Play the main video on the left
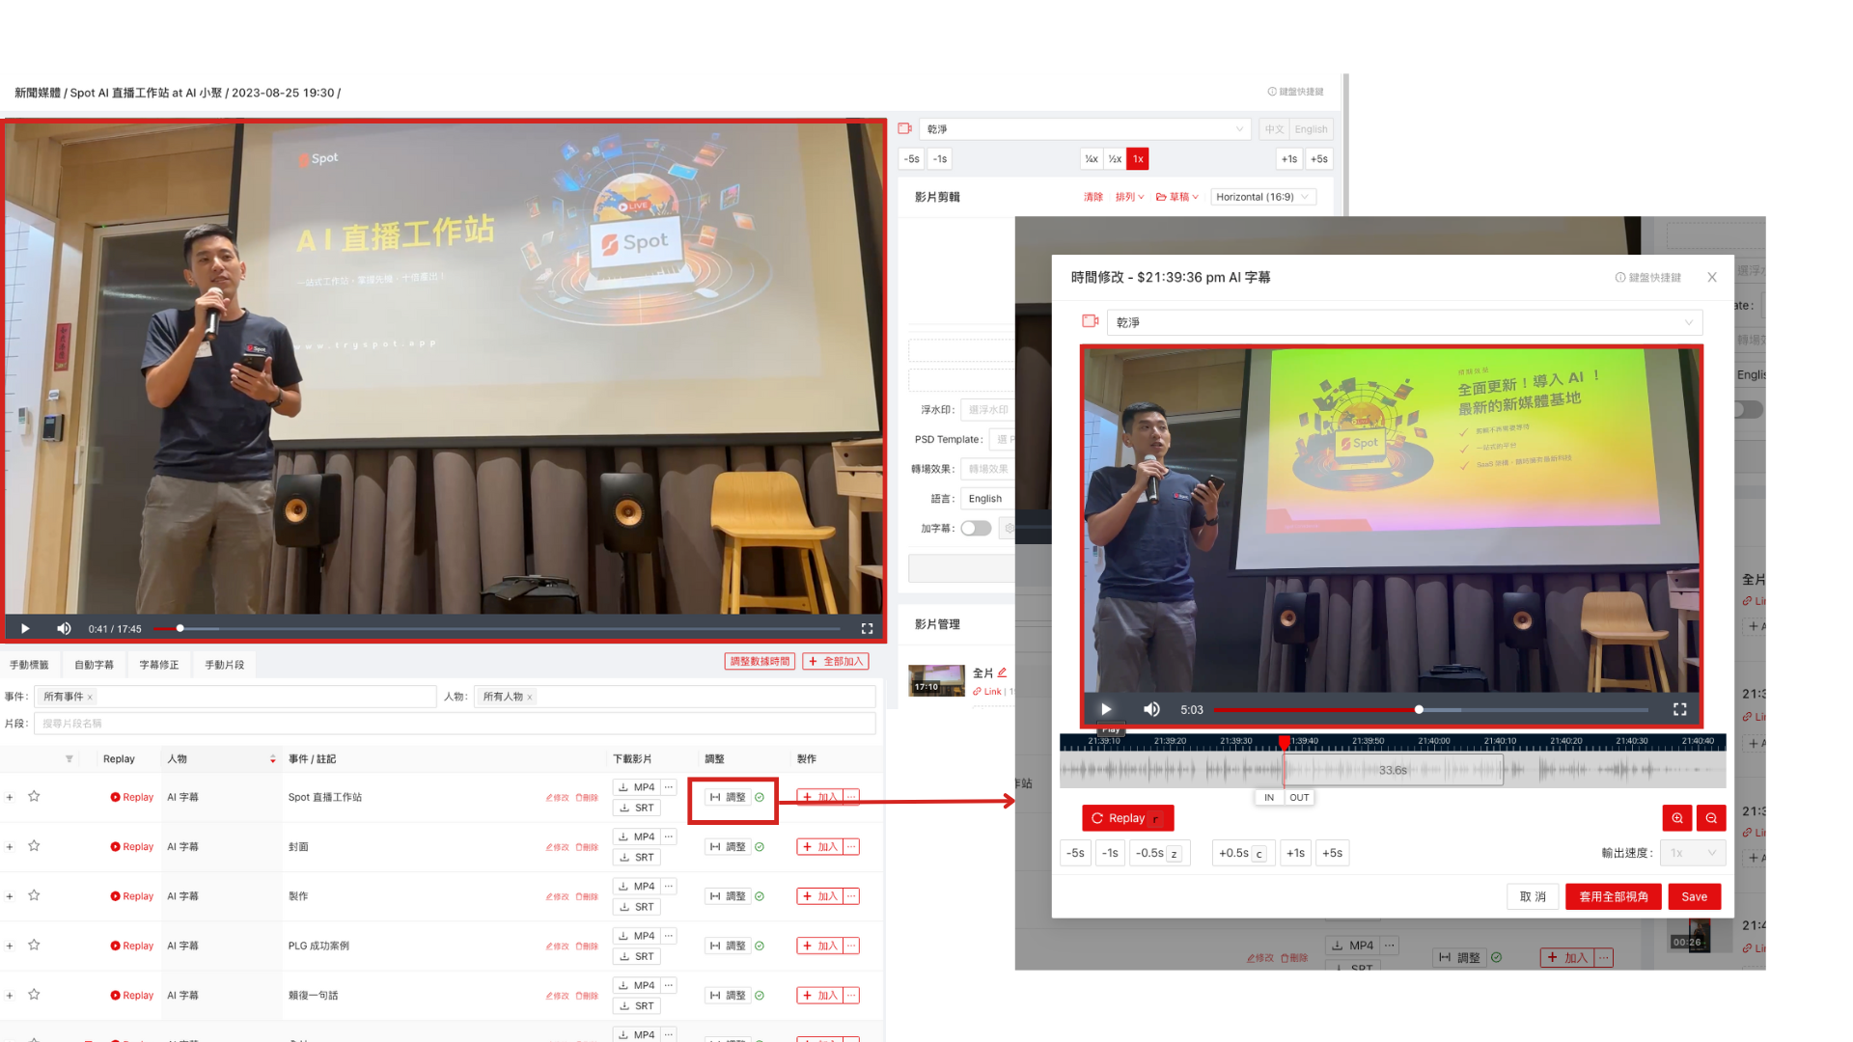1853x1042 pixels. [25, 629]
